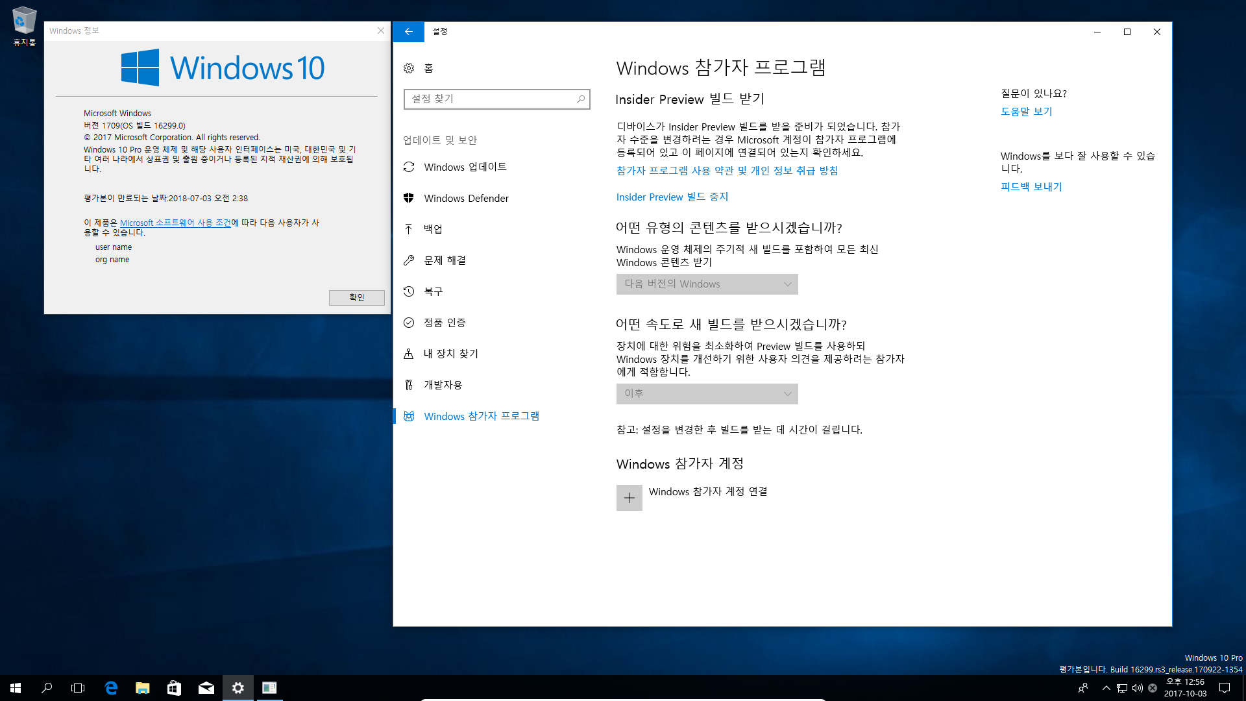The height and width of the screenshot is (701, 1246).
Task: Click the Windows 참가자 프로그램 cat icon
Action: coord(409,416)
